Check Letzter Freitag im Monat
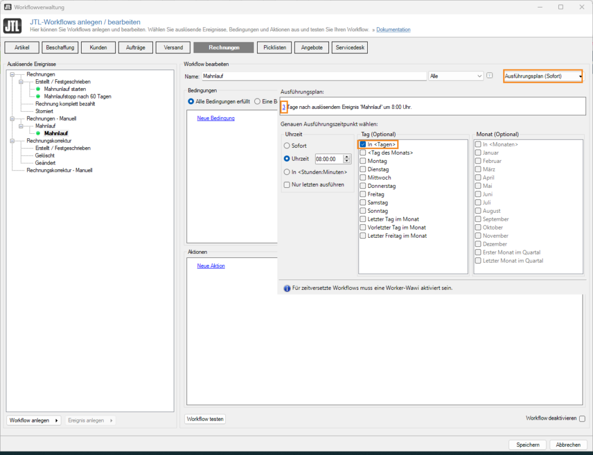The image size is (593, 455). tap(362, 235)
